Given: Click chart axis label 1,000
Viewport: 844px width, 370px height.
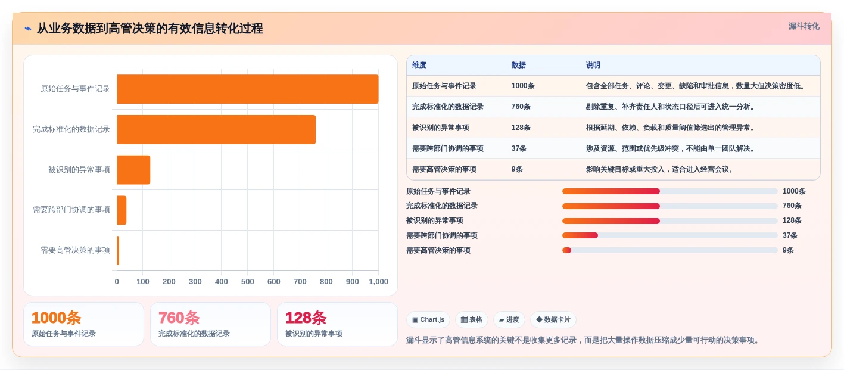Looking at the screenshot, I should 378,282.
